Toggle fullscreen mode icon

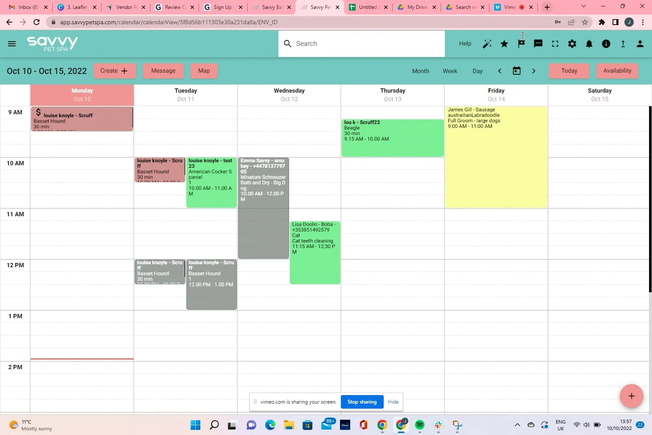555,44
